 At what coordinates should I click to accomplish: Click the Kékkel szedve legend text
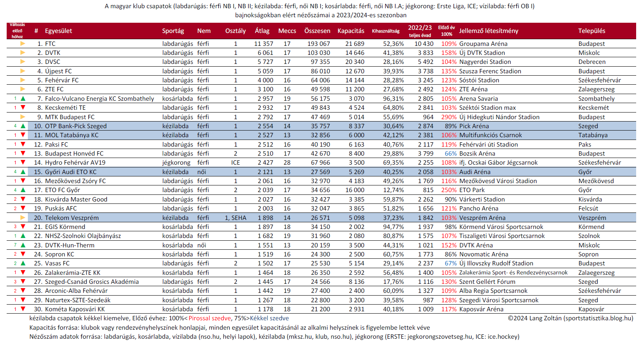[269, 318]
